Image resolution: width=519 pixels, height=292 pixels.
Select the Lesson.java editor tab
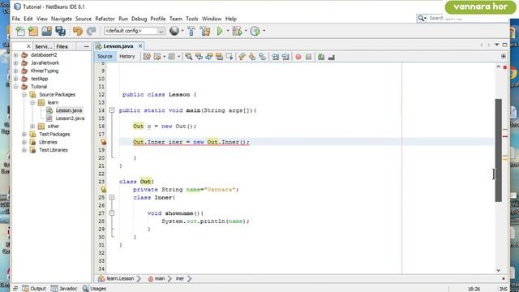click(x=118, y=46)
